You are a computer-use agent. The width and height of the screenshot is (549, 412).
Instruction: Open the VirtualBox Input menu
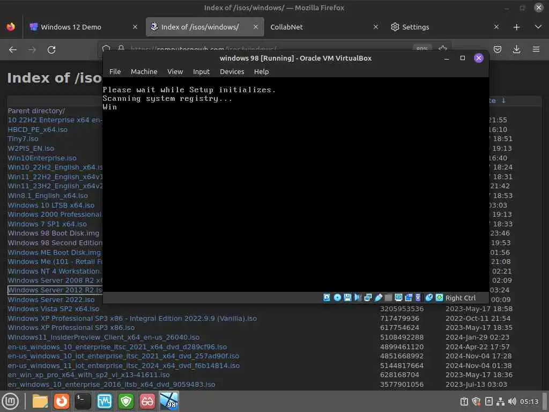coord(202,71)
